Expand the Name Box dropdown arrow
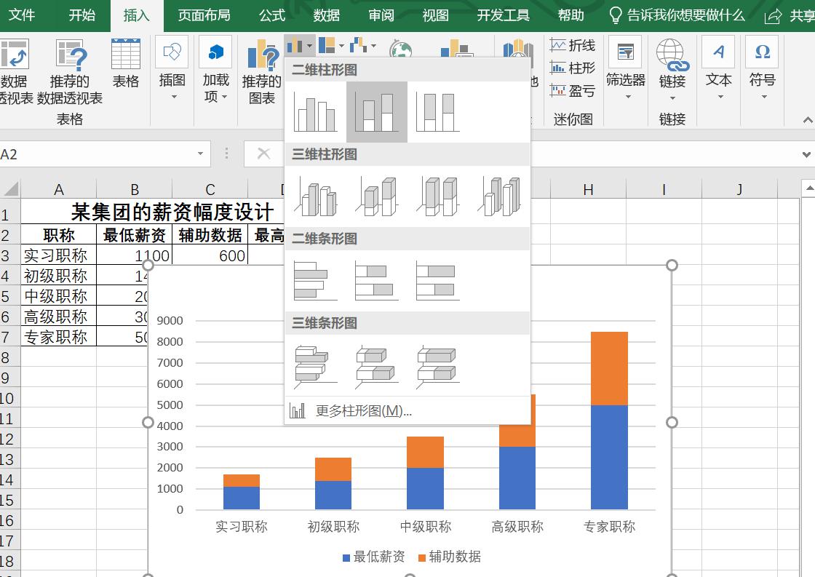 pos(200,154)
